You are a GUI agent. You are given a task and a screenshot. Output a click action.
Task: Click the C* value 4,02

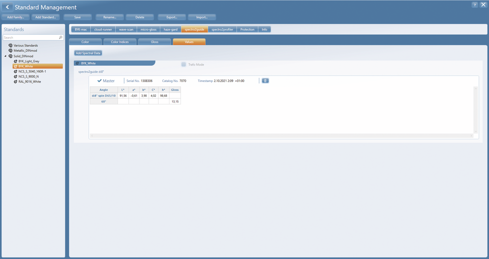pos(153,96)
